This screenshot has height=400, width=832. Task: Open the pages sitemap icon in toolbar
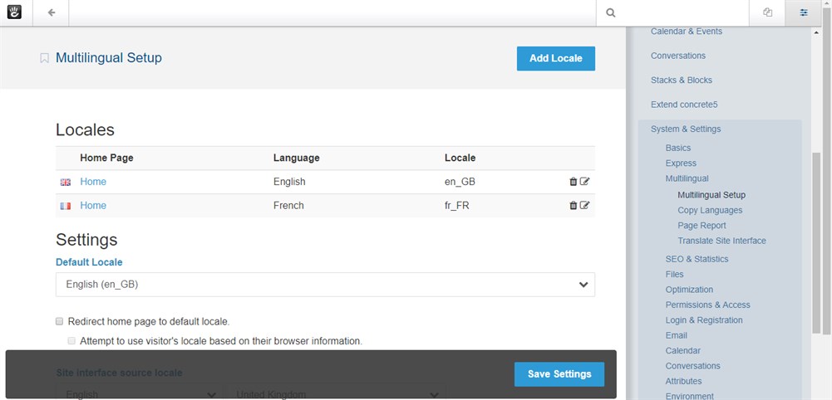pyautogui.click(x=767, y=12)
